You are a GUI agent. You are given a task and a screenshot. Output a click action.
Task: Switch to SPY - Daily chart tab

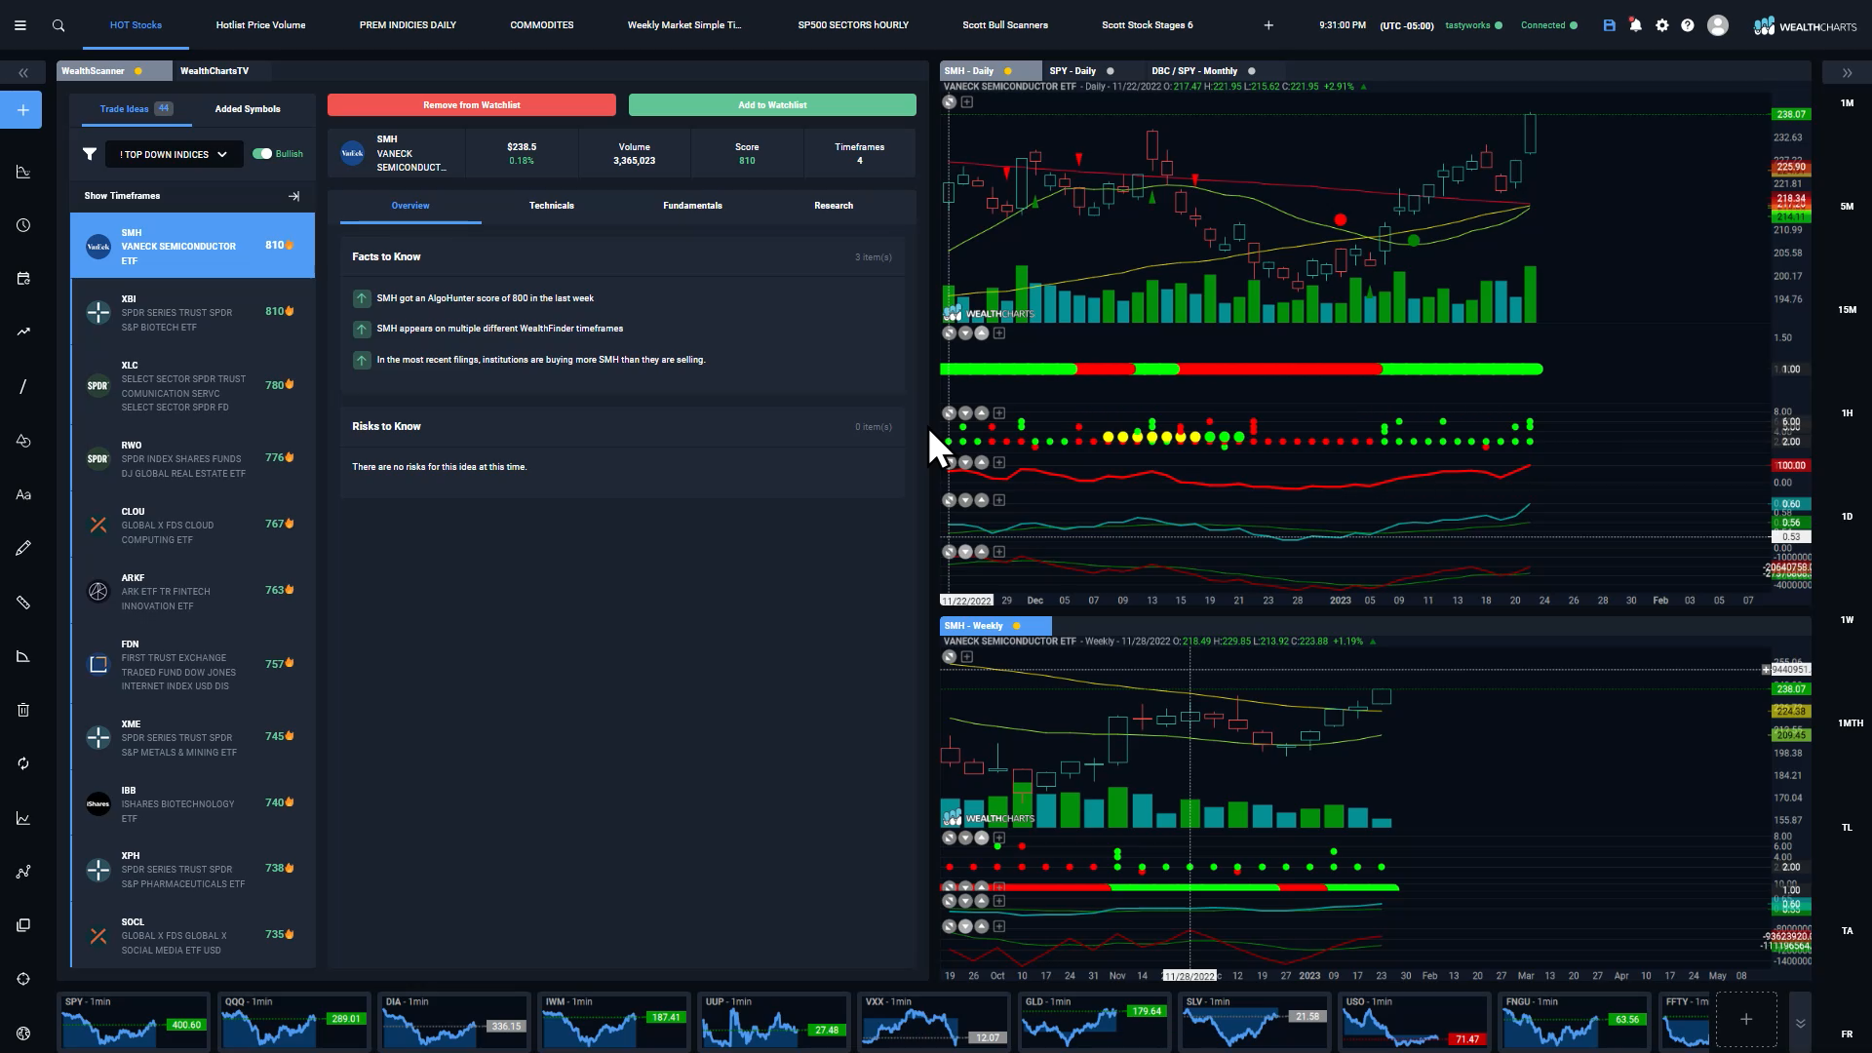point(1072,71)
